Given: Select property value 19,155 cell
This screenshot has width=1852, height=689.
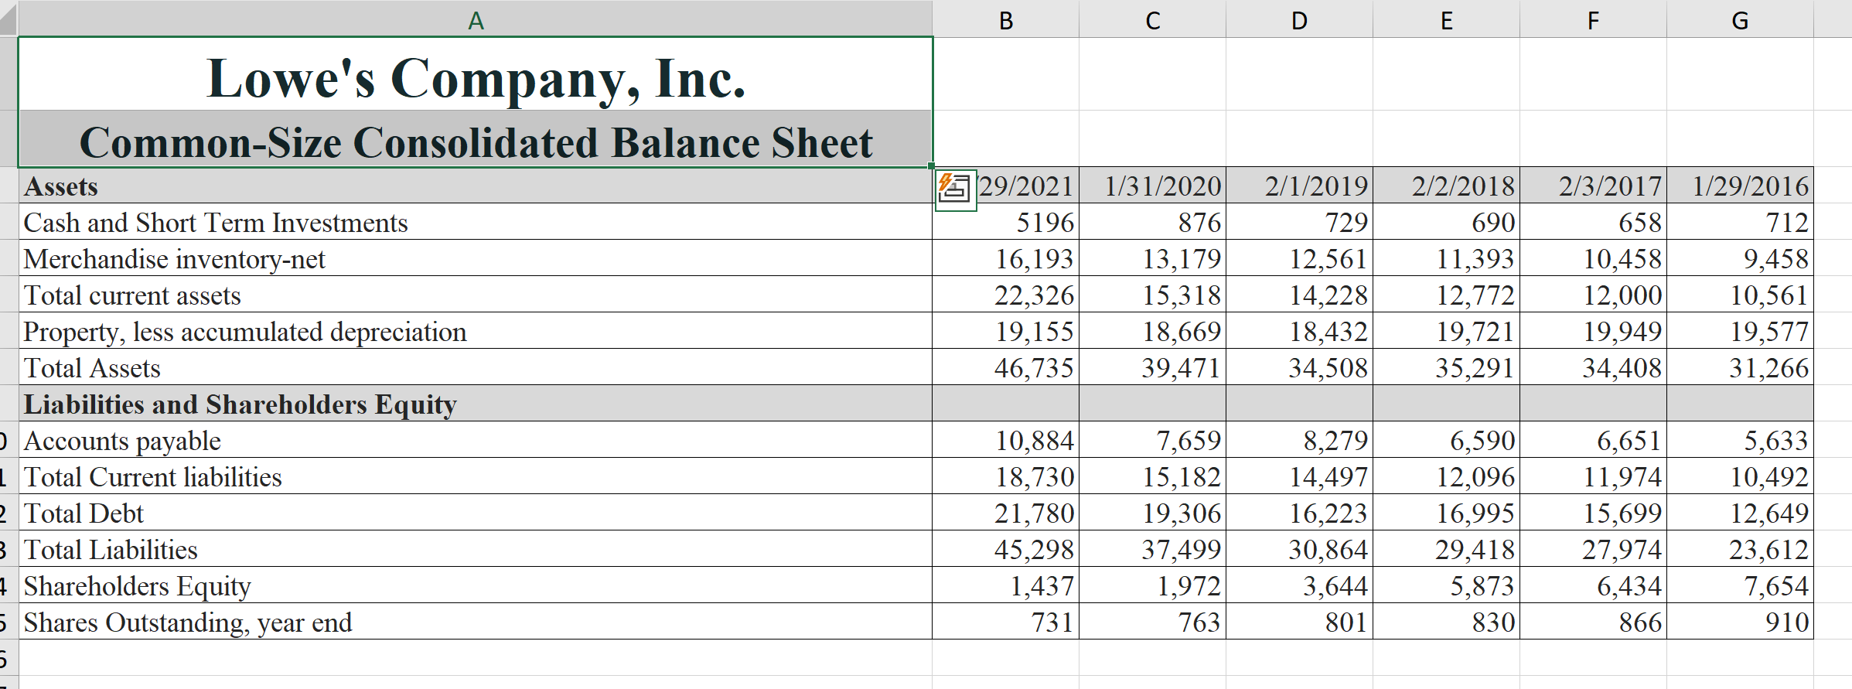Looking at the screenshot, I should coord(1006,331).
